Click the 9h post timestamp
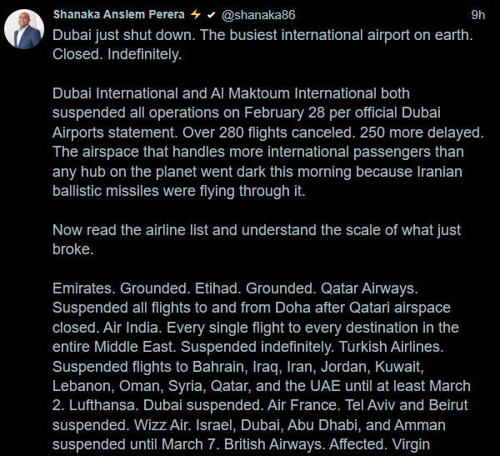 (477, 15)
